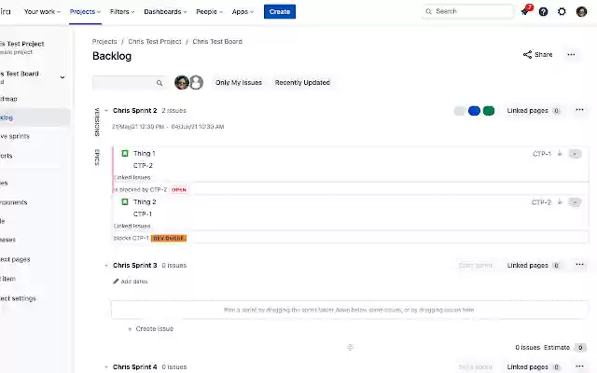Open the Projects dropdown menu
The width and height of the screenshot is (597, 373).
85,12
